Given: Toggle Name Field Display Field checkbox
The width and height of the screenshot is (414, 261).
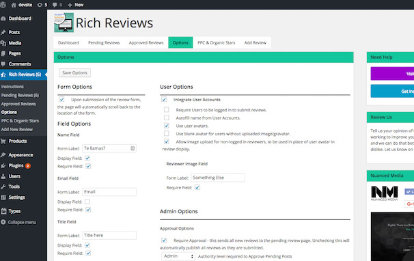Looking at the screenshot, I should pos(87,158).
